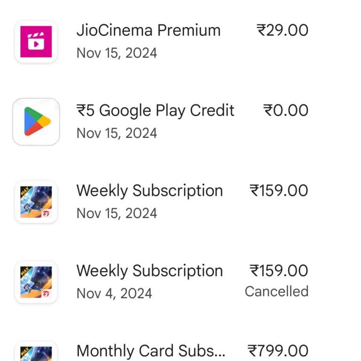Viewport: 361px width, 361px height.
Task: Open the ₹5 Google Play Credit item
Action: point(155,110)
